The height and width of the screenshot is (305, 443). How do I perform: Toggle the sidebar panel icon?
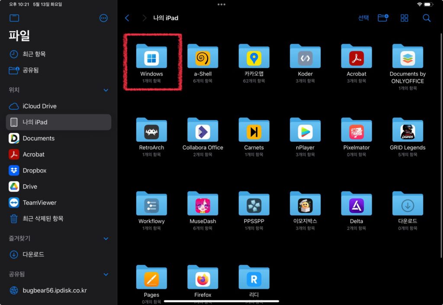click(14, 18)
